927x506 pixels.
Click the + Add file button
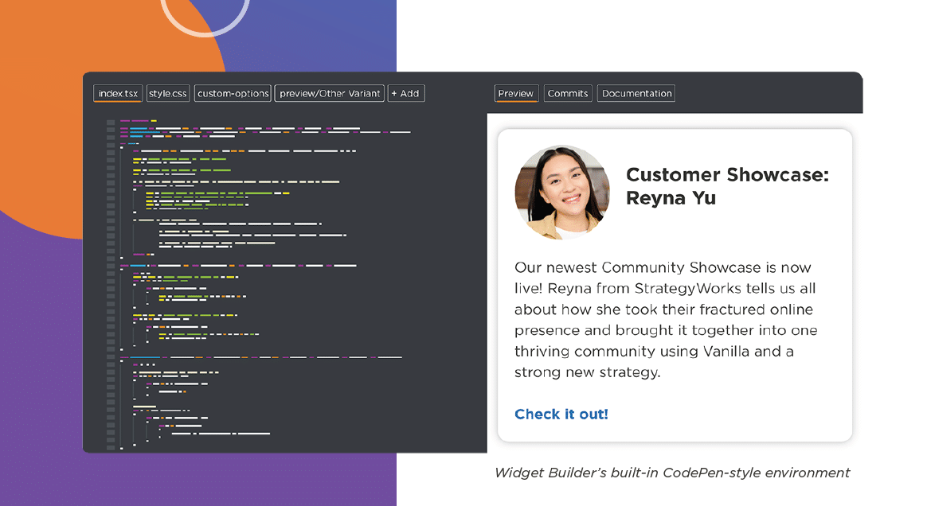[x=406, y=94]
